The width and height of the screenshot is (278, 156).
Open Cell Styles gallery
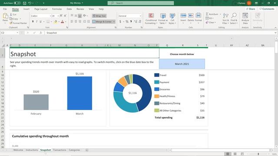[172, 19]
